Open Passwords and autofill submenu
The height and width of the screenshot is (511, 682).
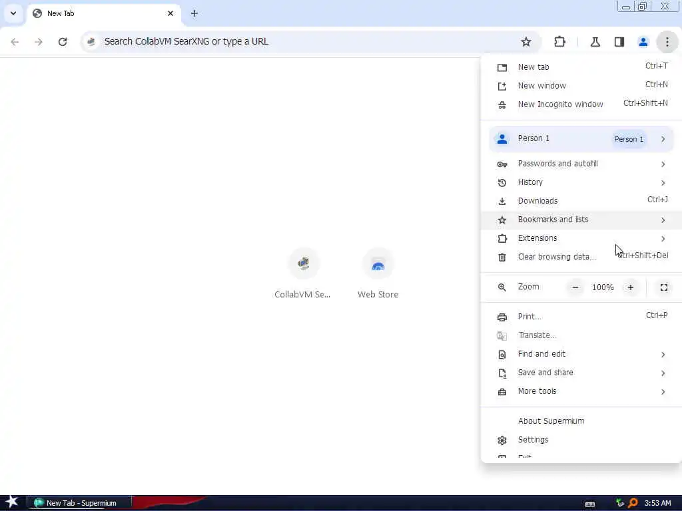click(x=581, y=164)
